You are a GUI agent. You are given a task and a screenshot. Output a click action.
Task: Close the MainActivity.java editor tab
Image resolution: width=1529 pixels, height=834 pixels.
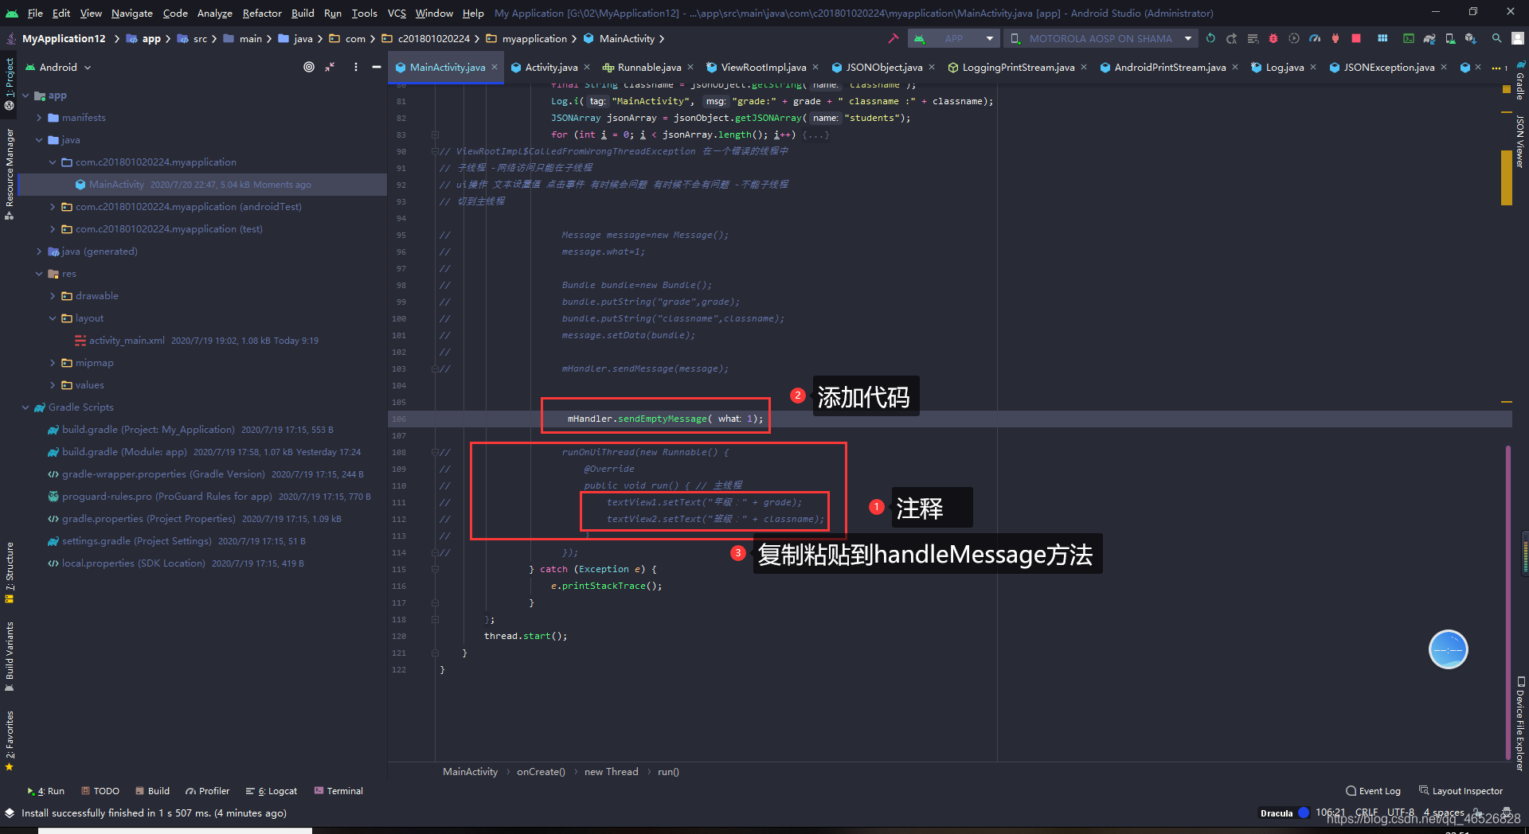(x=495, y=67)
